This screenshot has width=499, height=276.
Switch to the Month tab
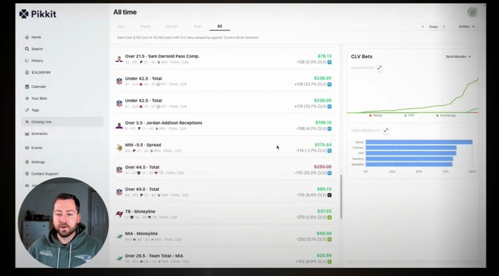tap(172, 26)
